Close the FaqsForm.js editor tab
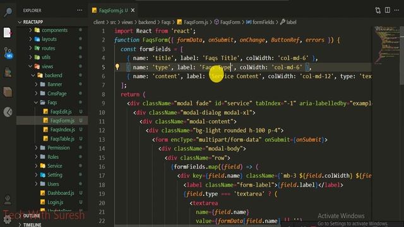The height and width of the screenshot is (227, 404). [x=133, y=10]
